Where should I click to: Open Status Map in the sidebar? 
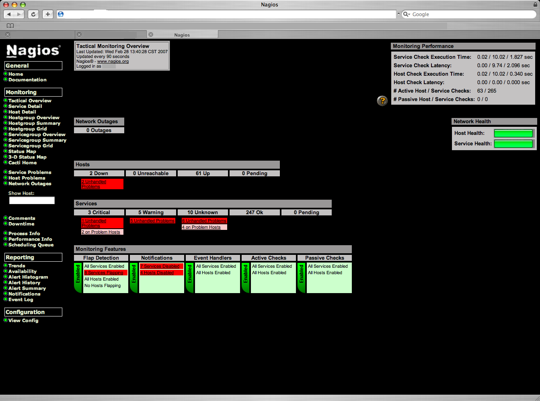(x=22, y=151)
